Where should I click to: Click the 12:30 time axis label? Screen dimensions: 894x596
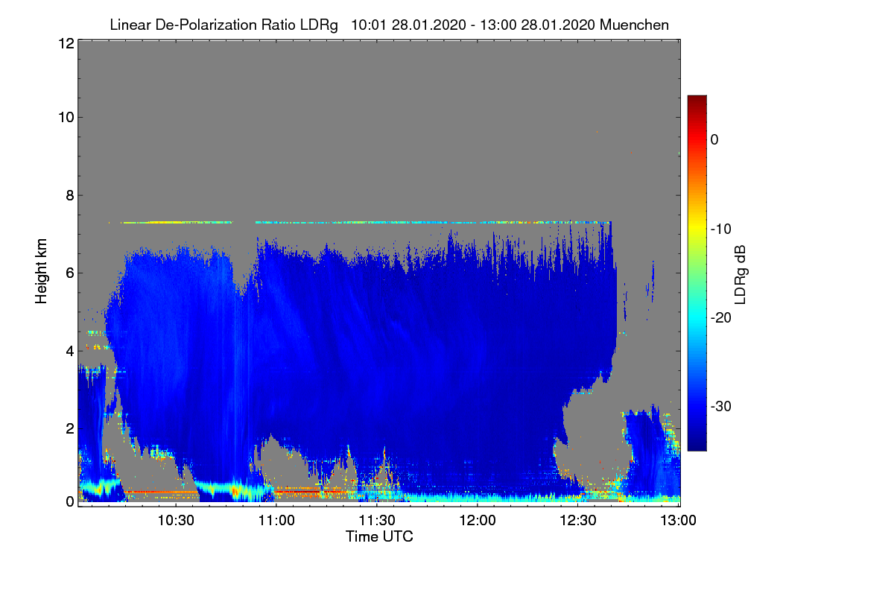click(578, 521)
